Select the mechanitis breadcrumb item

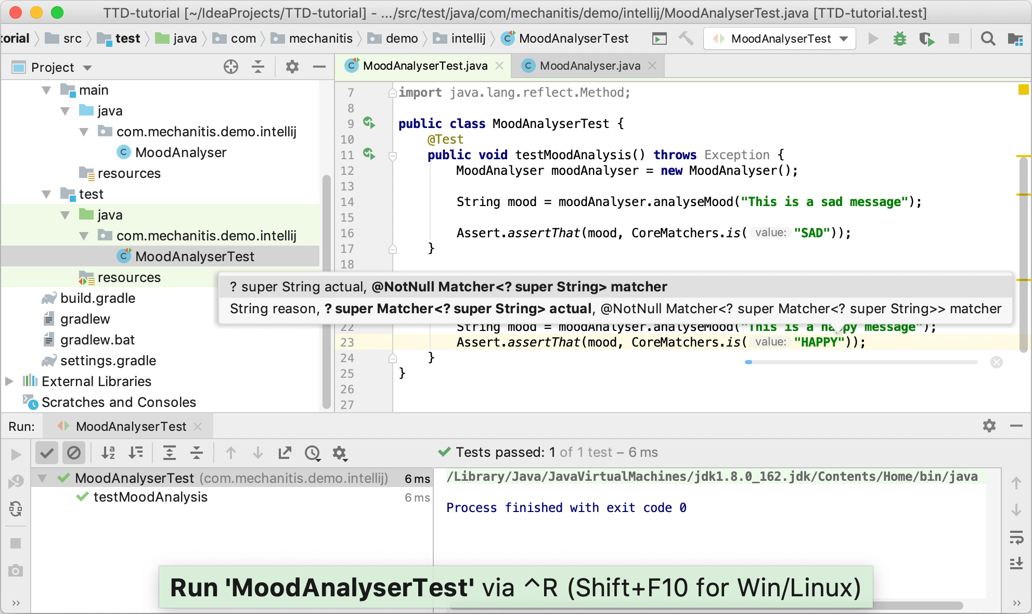[x=319, y=38]
